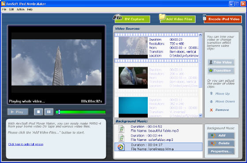Click the 'Click here to order full version' link
Viewport: 247px width, 163px height.
26,144
